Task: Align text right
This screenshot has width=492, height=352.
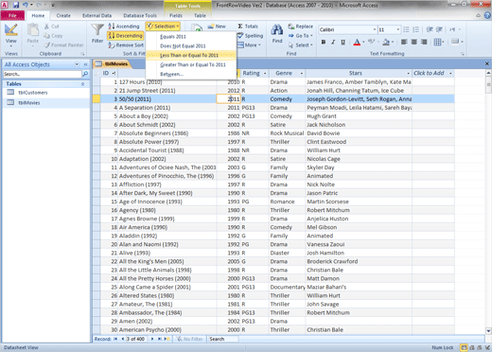Action: (x=424, y=42)
